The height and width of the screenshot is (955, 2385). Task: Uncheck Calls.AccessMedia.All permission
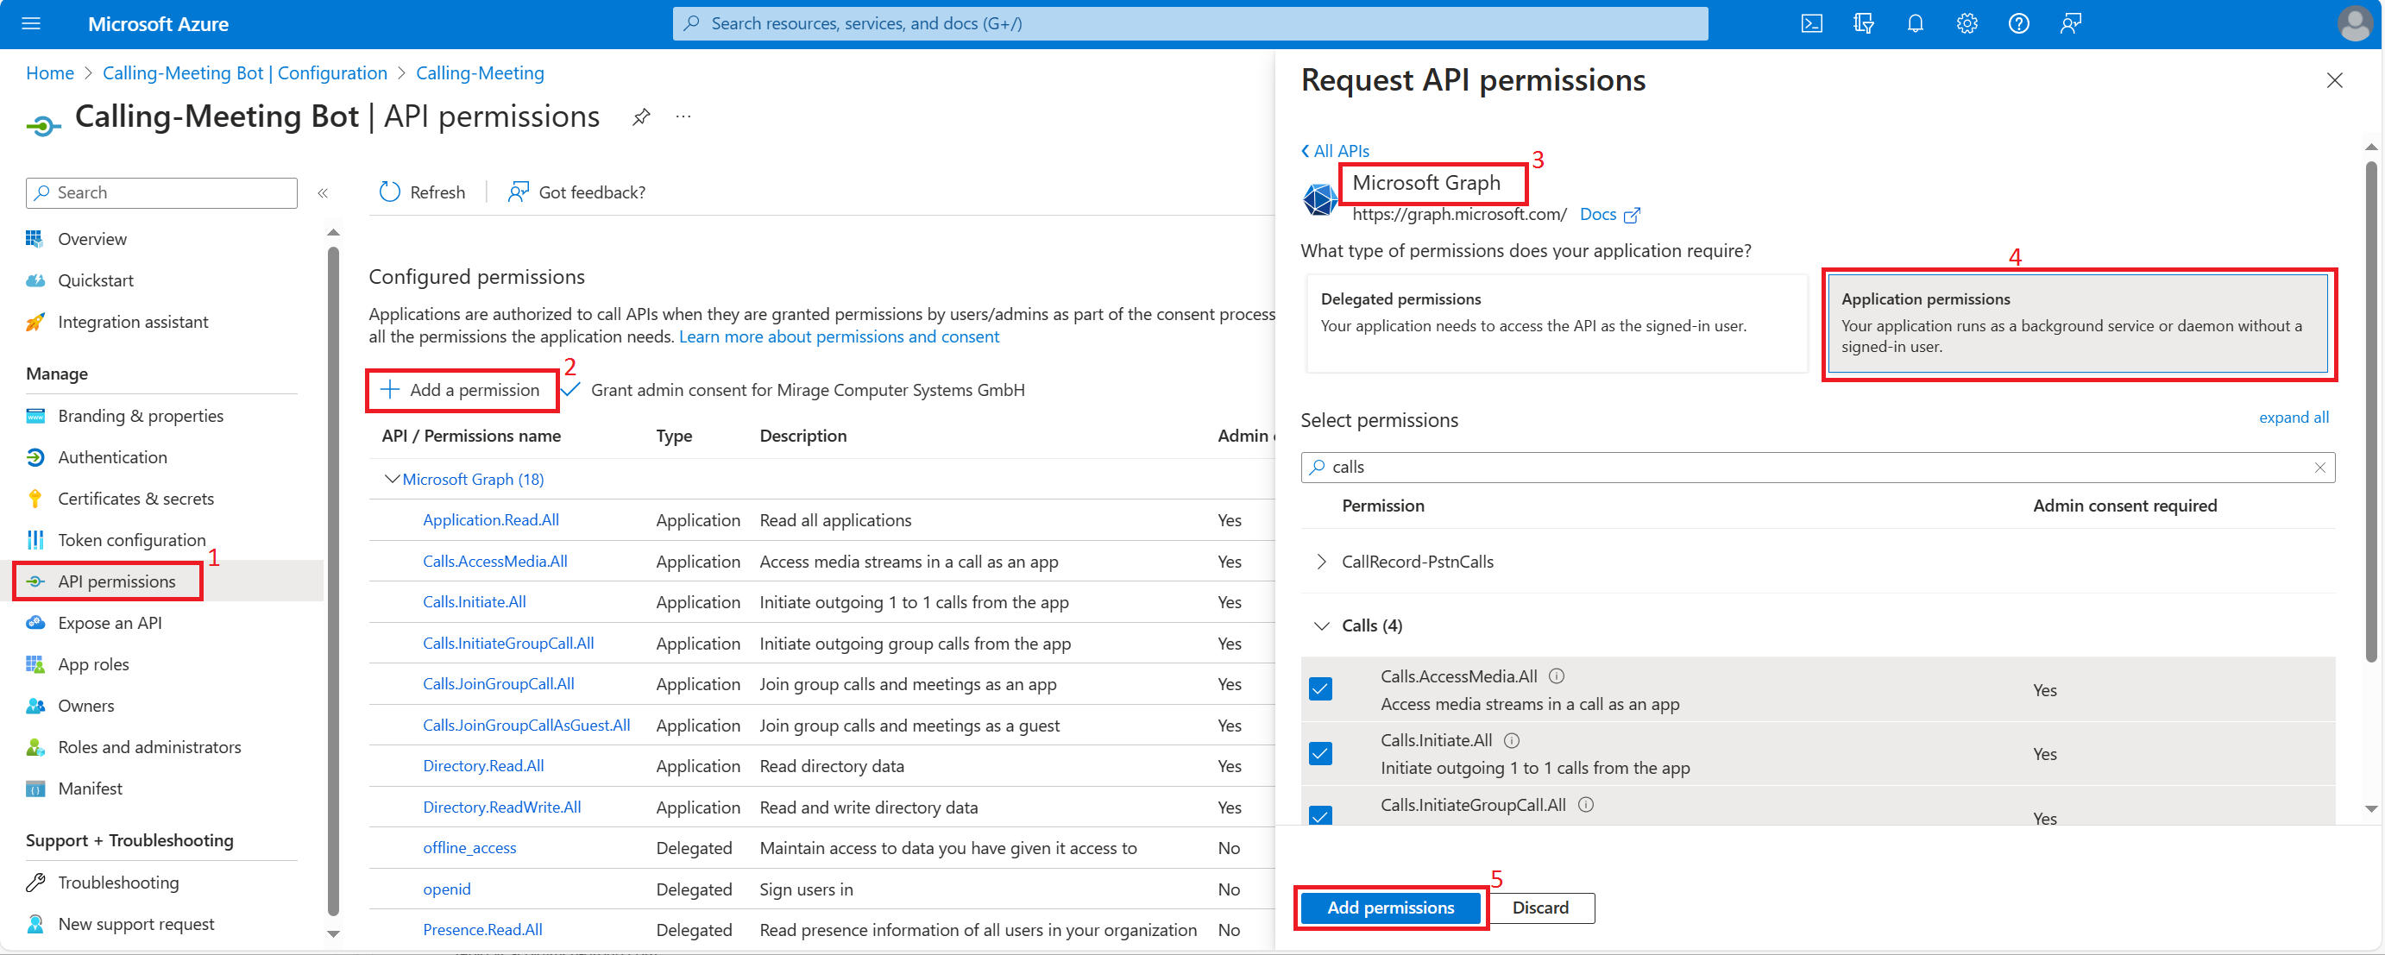[x=1320, y=689]
